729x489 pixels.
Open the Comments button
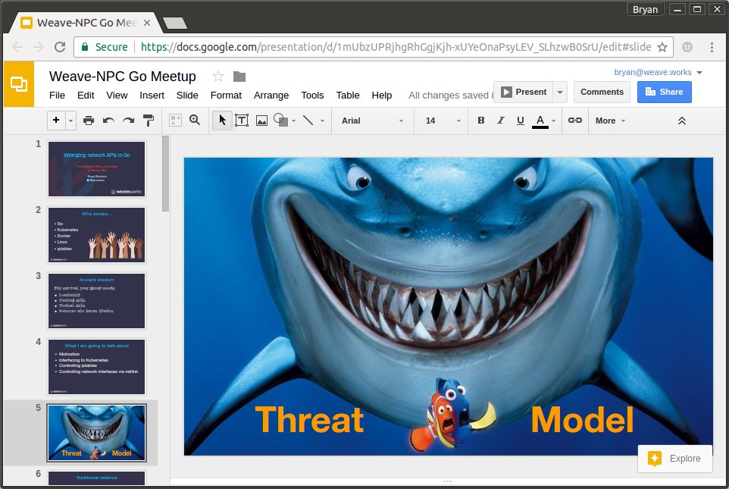point(602,92)
